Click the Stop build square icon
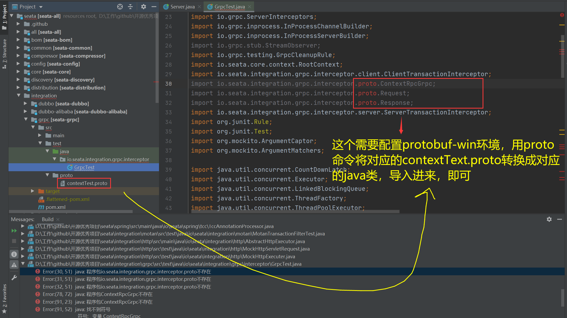The image size is (567, 318). (x=14, y=241)
